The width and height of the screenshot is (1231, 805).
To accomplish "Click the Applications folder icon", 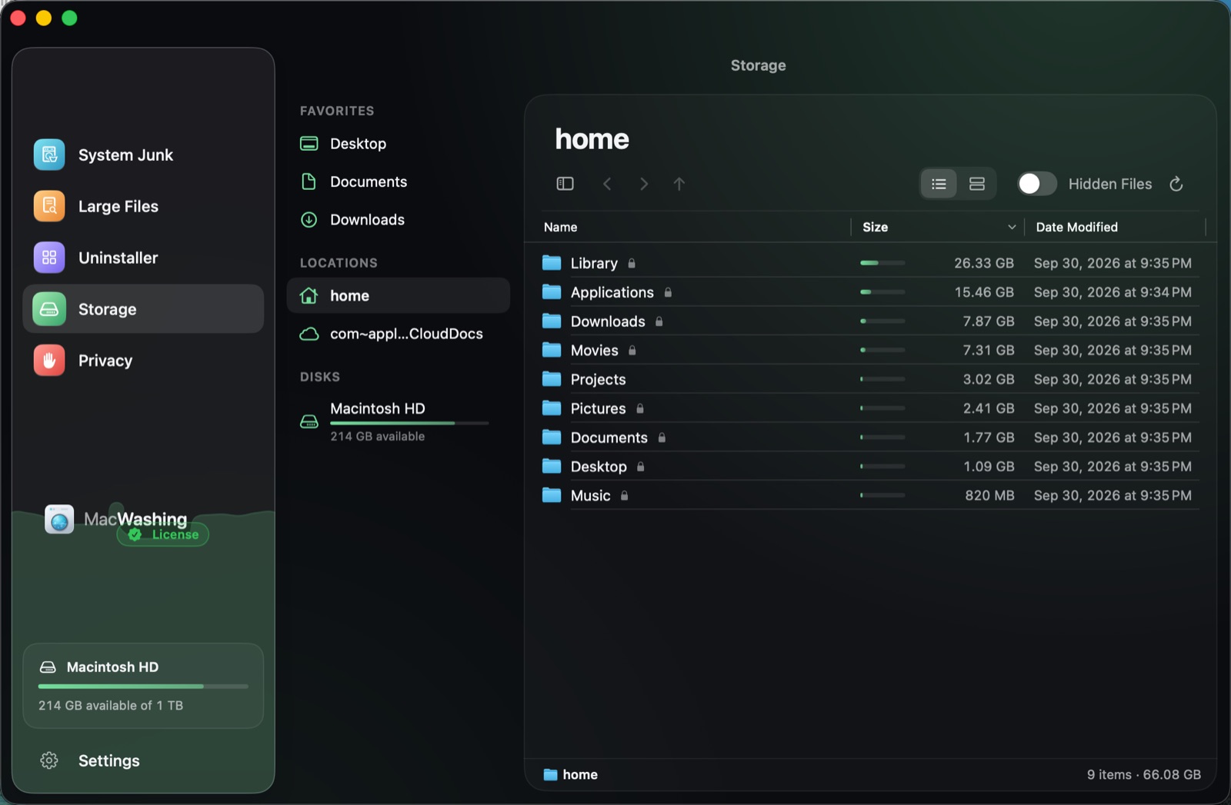I will coord(552,292).
